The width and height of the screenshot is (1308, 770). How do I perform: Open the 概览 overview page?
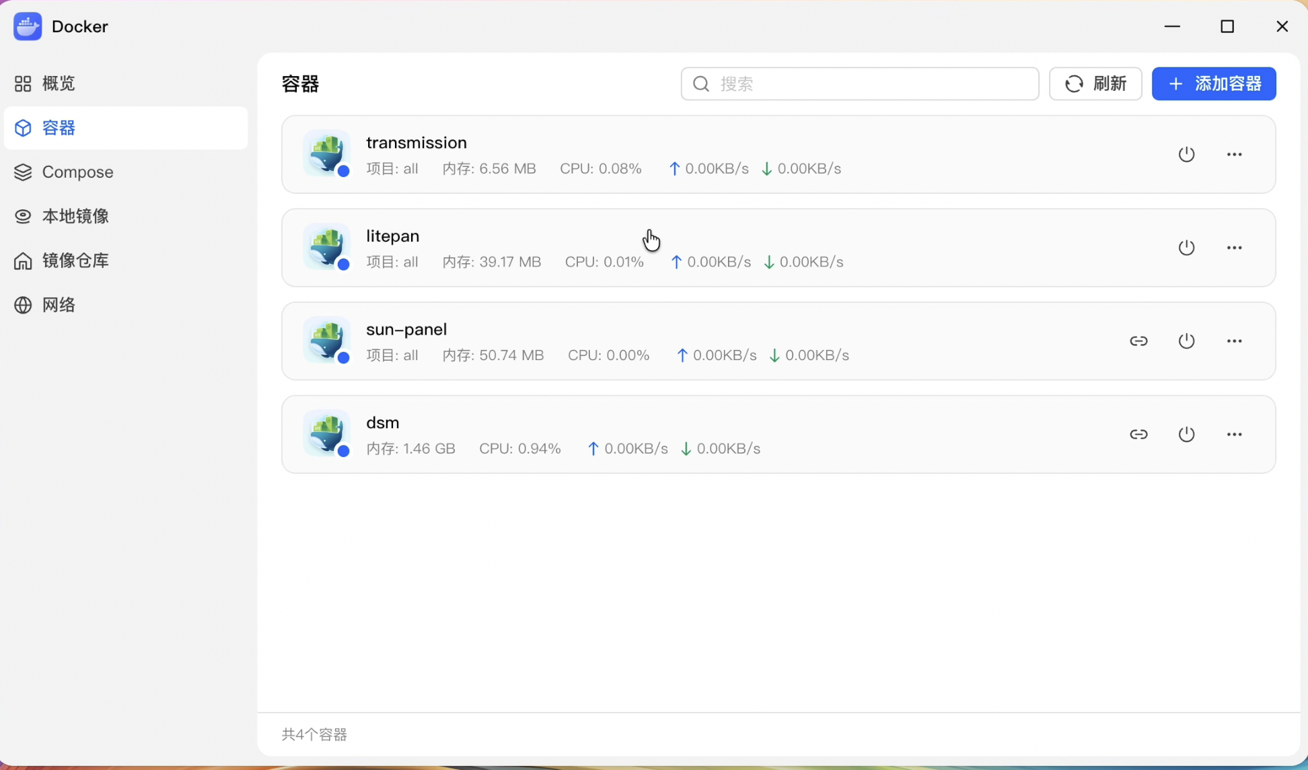[x=126, y=83]
